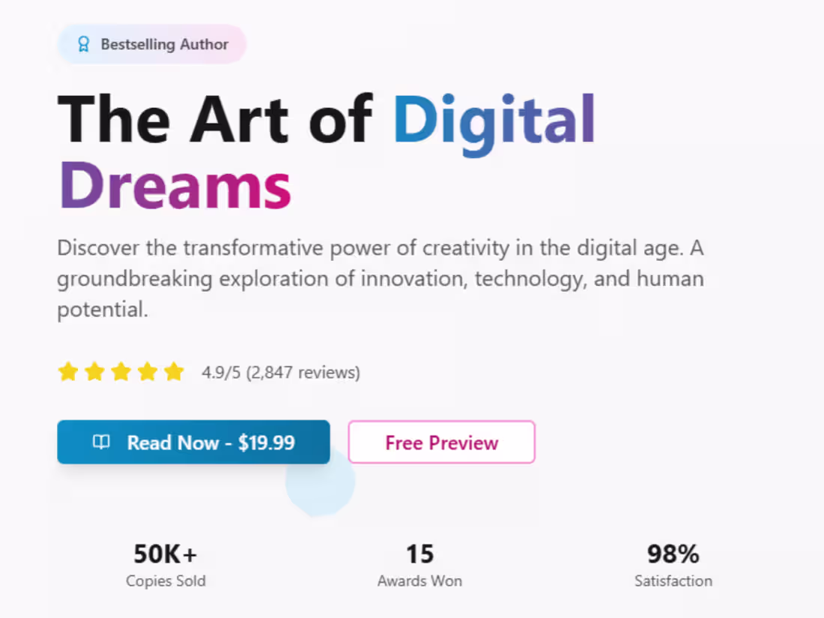Toggle the Free Preview option
The height and width of the screenshot is (618, 824).
(441, 442)
